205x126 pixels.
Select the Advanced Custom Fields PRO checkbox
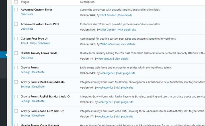[x=16, y=24]
